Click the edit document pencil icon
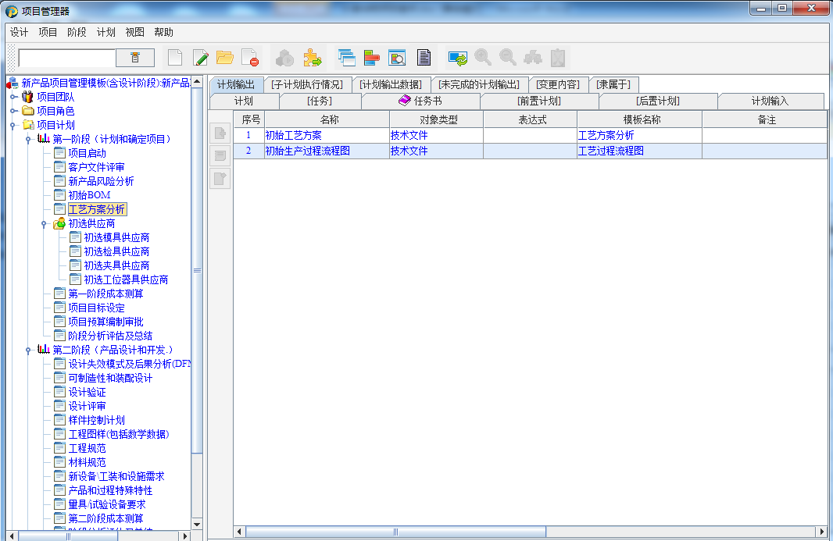 (x=200, y=57)
